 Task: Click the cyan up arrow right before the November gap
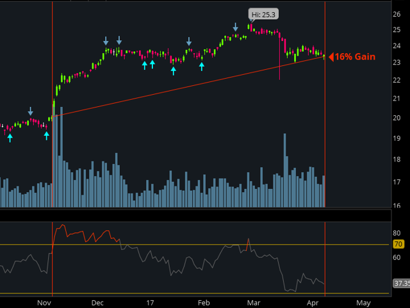[x=47, y=136]
